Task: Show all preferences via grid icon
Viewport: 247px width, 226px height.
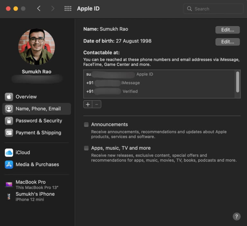Action: pos(68,8)
